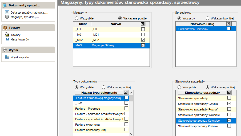Click the Wynik section header icon
Viewport: 241px width, 136px height.
click(x=5, y=50)
